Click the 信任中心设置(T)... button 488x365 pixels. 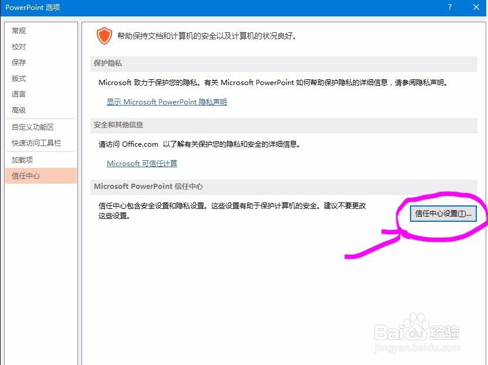tap(443, 214)
